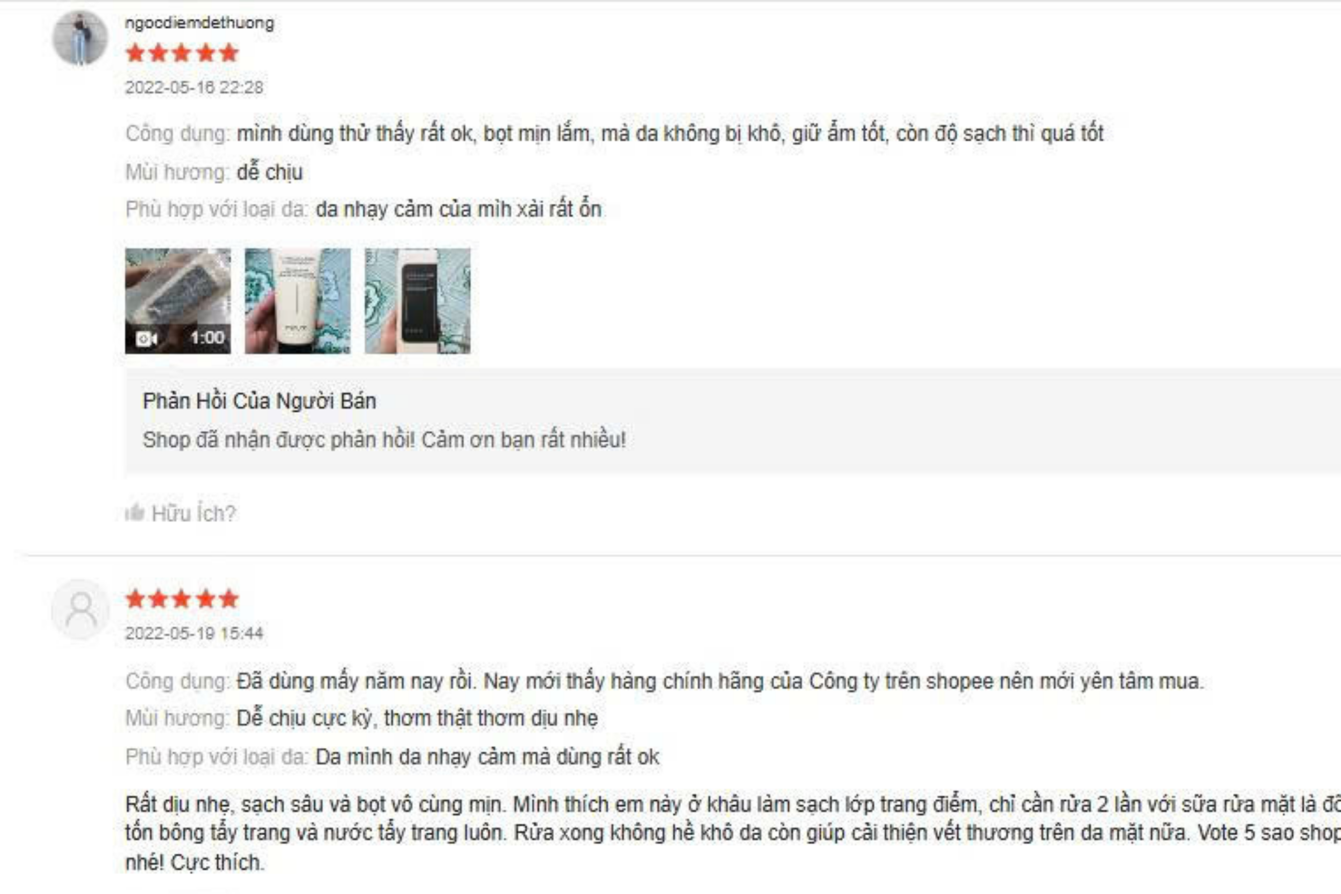The height and width of the screenshot is (894, 1341).
Task: Click the video camera icon on the thumbnail
Action: [147, 339]
